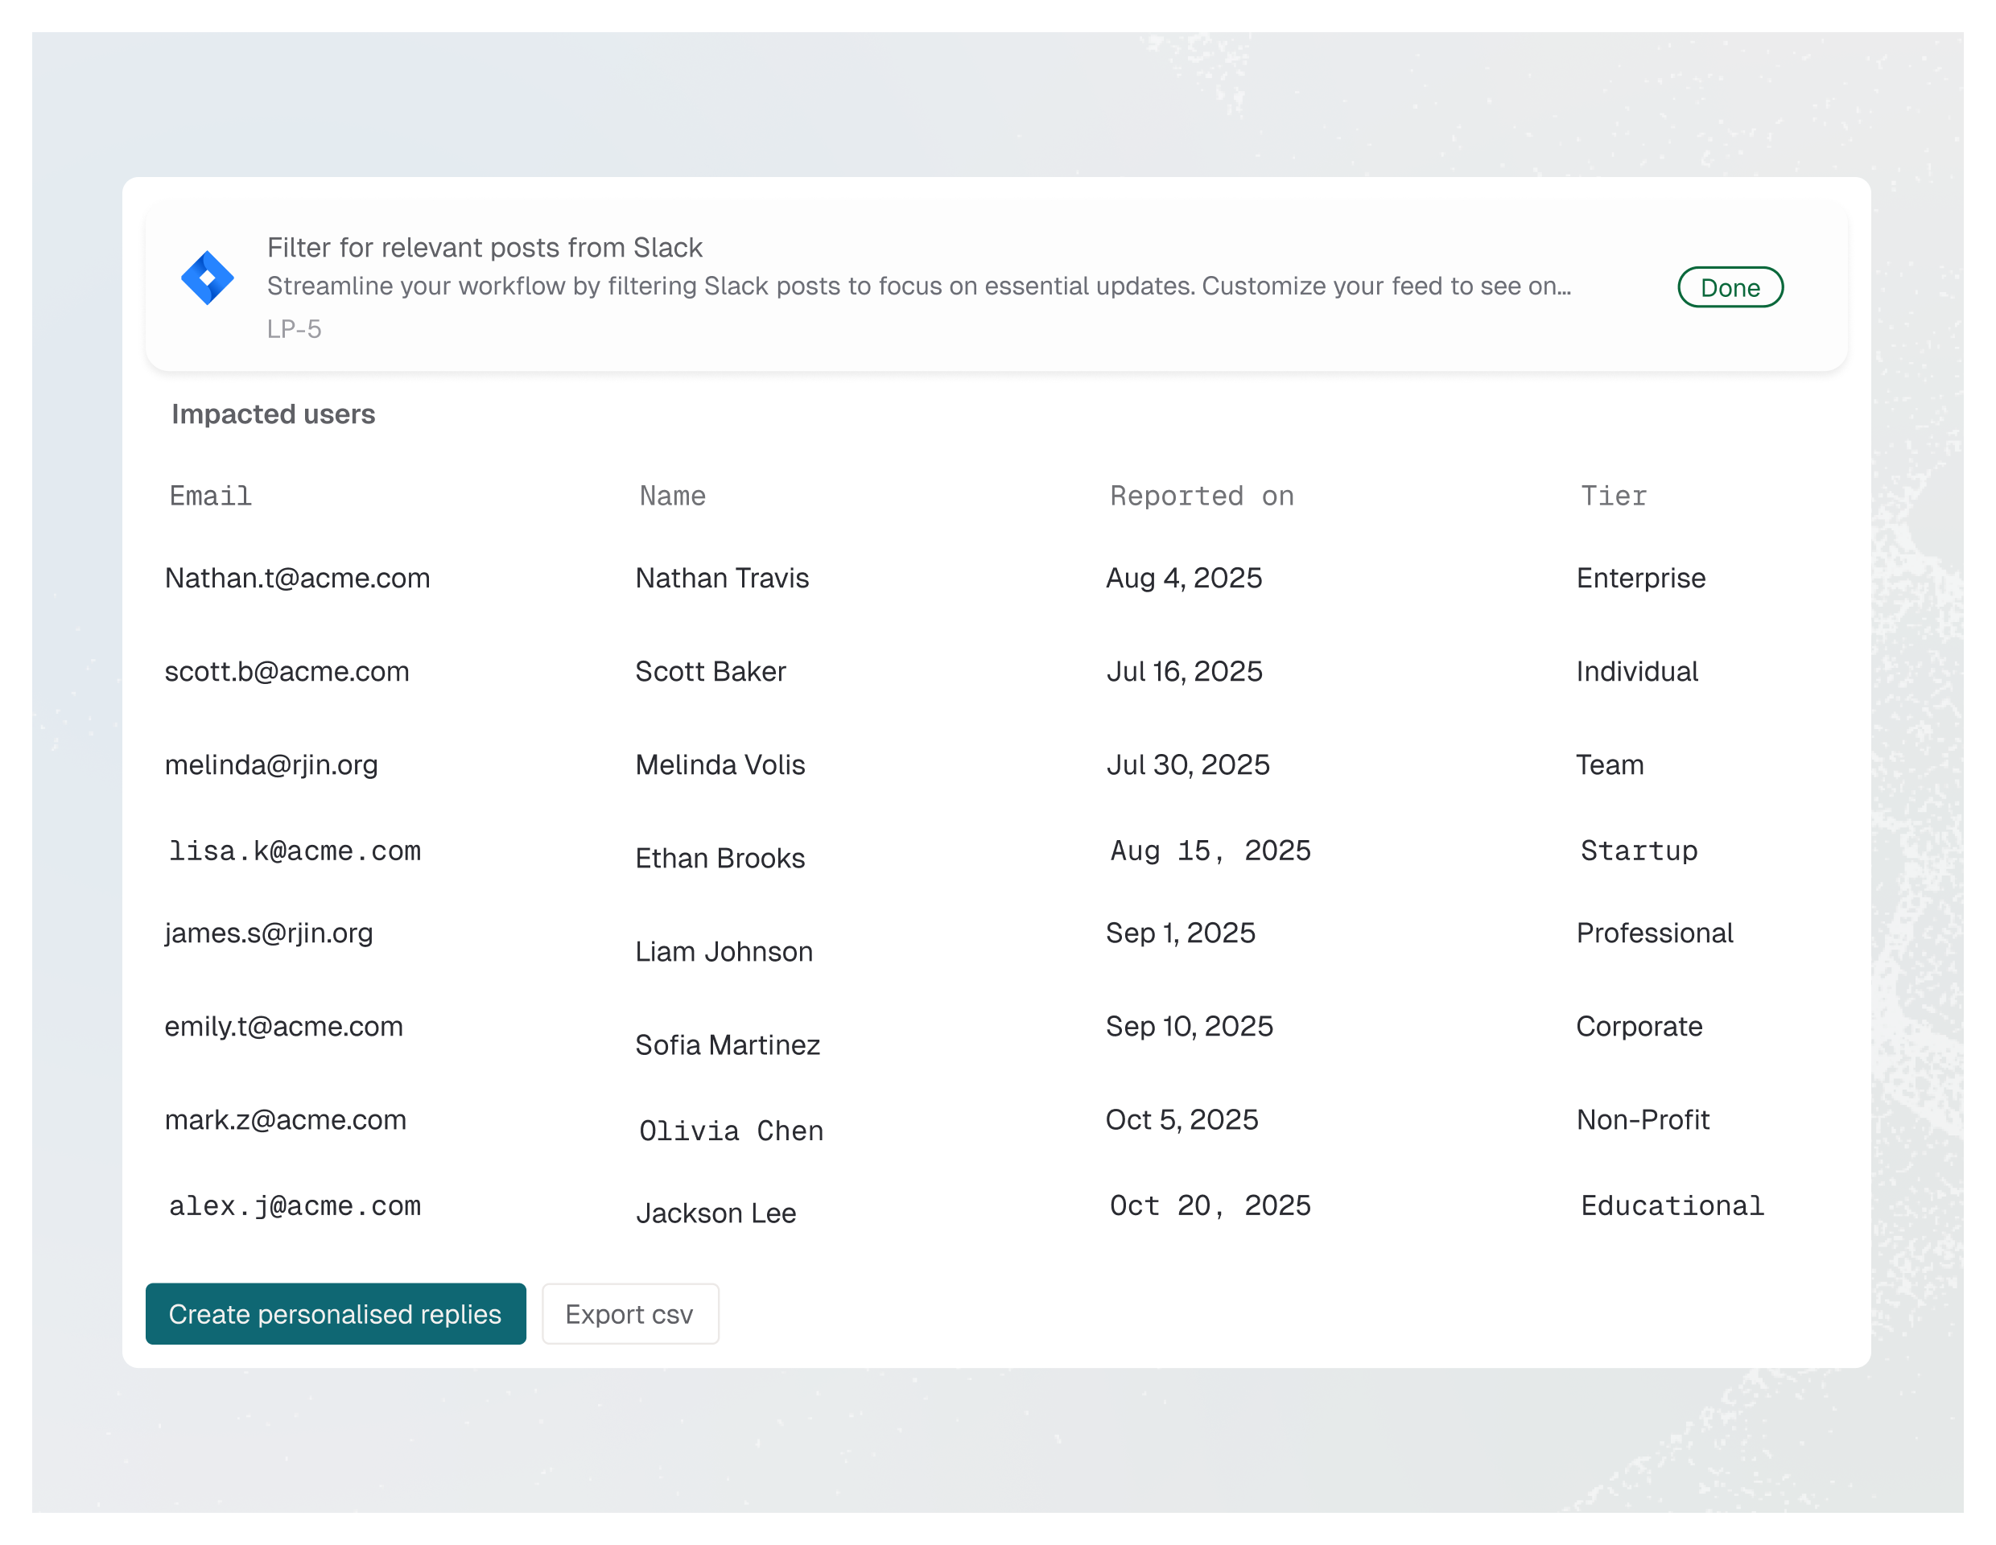Sort by Name column header
1996x1545 pixels.
click(672, 496)
